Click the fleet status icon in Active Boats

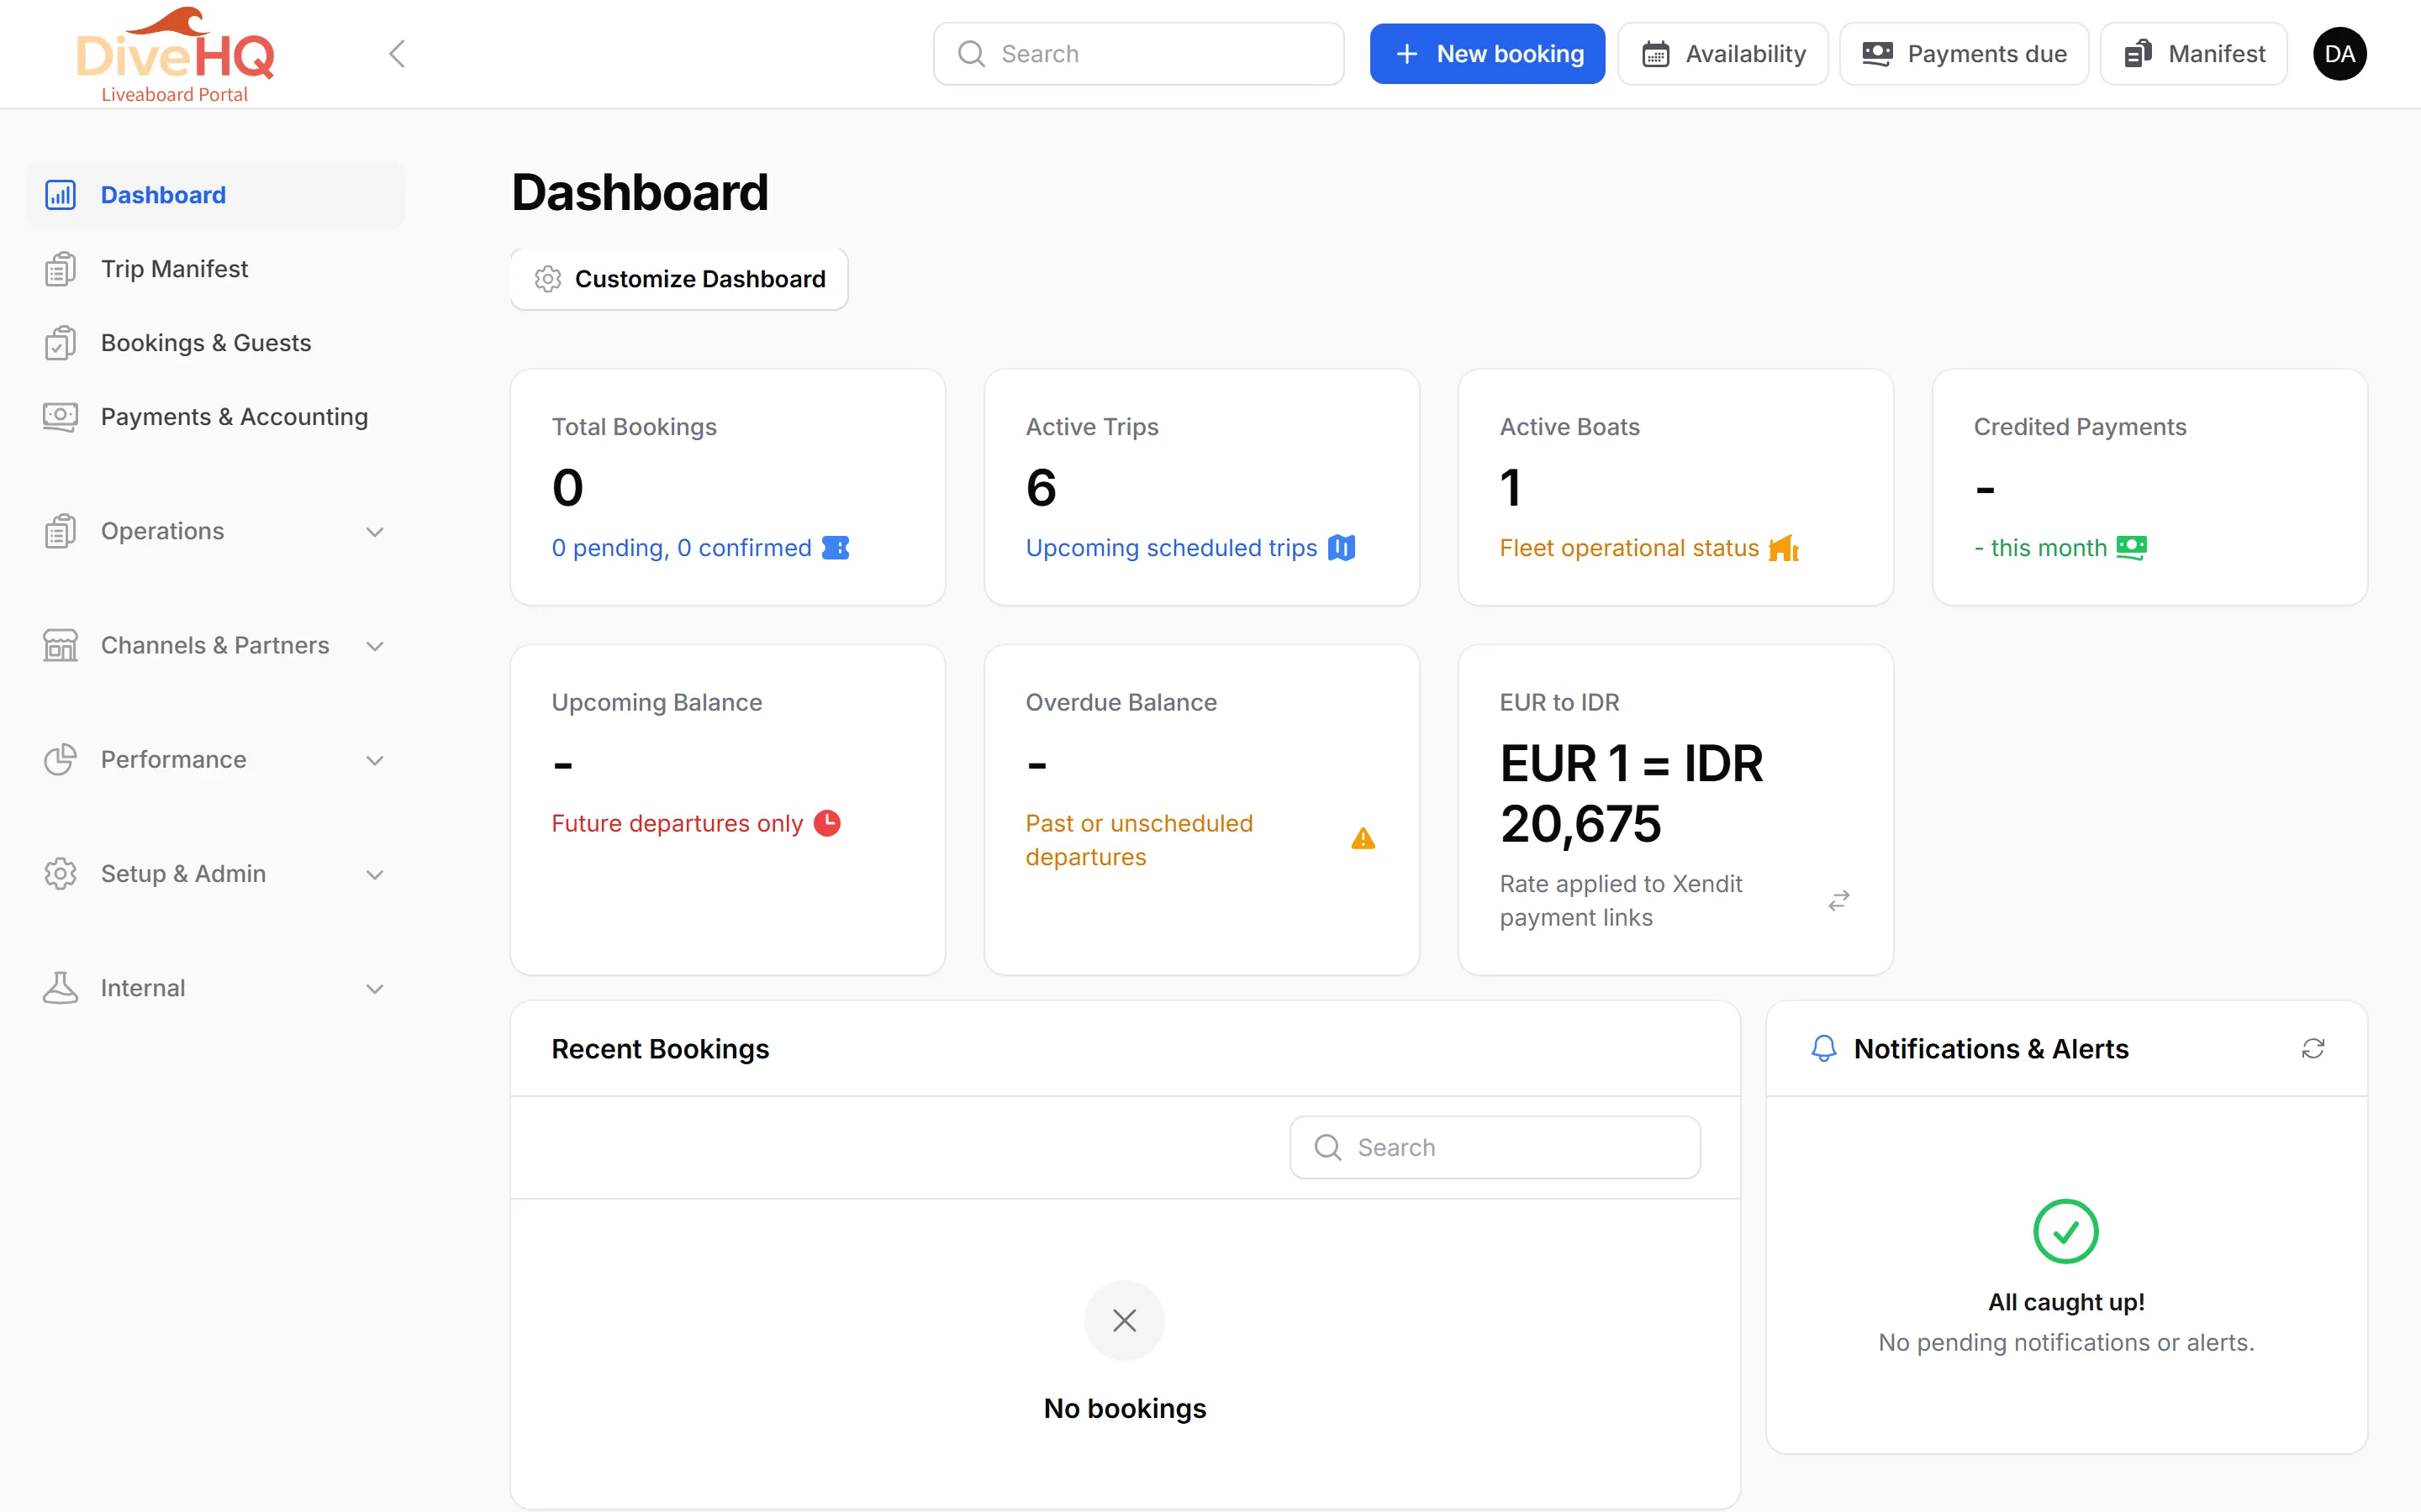tap(1784, 548)
